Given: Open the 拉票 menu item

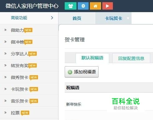Looking at the screenshot, I should point(29,113).
